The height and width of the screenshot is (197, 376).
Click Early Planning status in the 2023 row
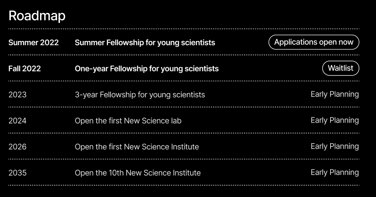pos(334,94)
